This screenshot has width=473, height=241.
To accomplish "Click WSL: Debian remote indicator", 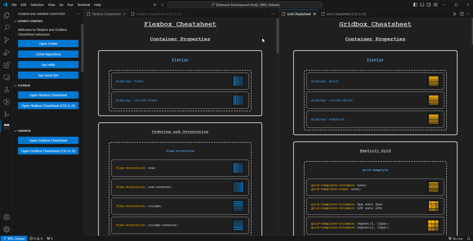I will tap(14, 238).
